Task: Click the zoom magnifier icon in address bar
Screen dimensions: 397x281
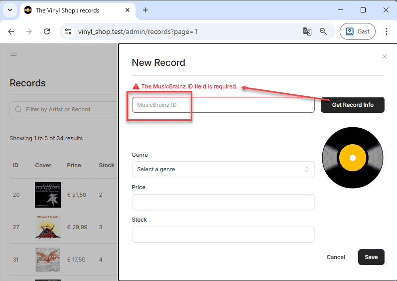Action: pyautogui.click(x=323, y=31)
